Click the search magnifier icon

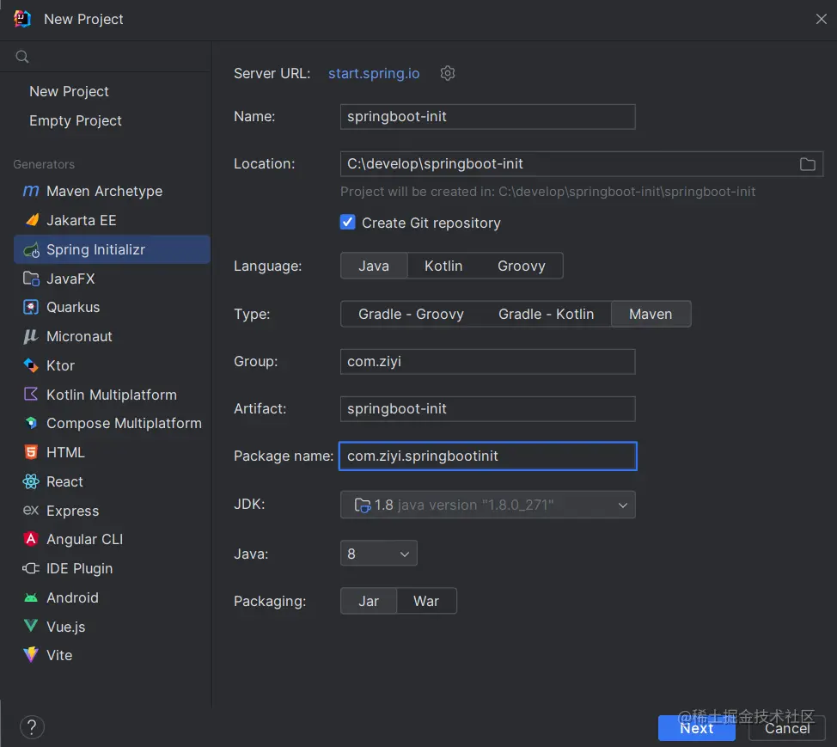(21, 57)
